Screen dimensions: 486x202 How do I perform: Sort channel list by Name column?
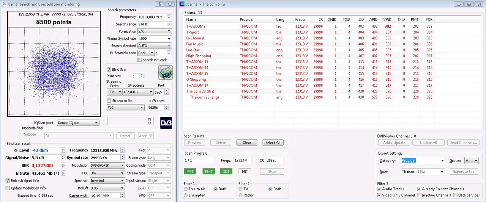[x=211, y=19]
